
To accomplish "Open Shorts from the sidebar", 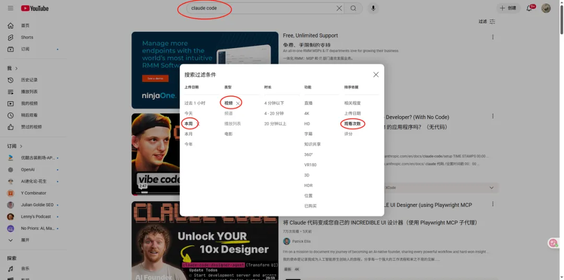I will (x=27, y=38).
